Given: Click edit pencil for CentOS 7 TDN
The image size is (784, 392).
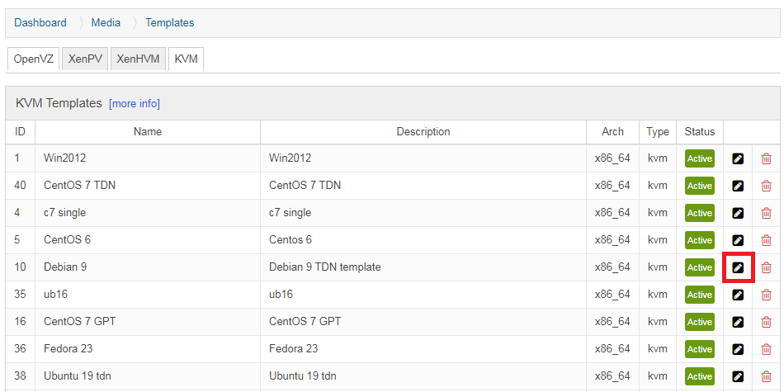Looking at the screenshot, I should tap(738, 186).
